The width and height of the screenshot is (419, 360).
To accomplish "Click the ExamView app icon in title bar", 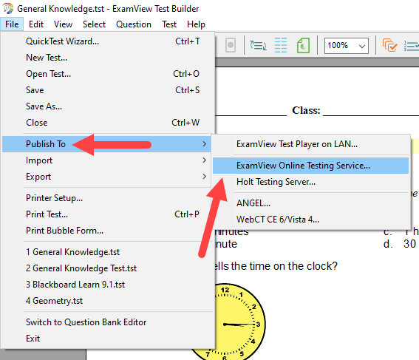I will (x=7, y=8).
